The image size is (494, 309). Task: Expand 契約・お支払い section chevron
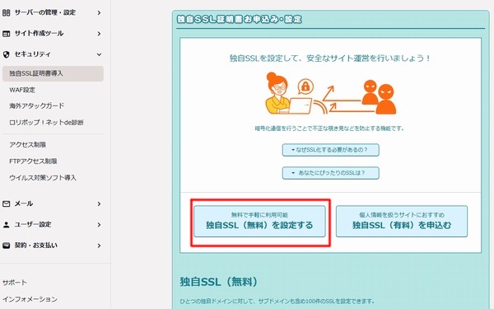[99, 246]
